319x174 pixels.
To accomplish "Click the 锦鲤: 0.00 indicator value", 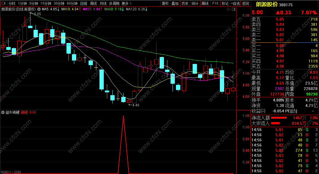I will click(28, 112).
